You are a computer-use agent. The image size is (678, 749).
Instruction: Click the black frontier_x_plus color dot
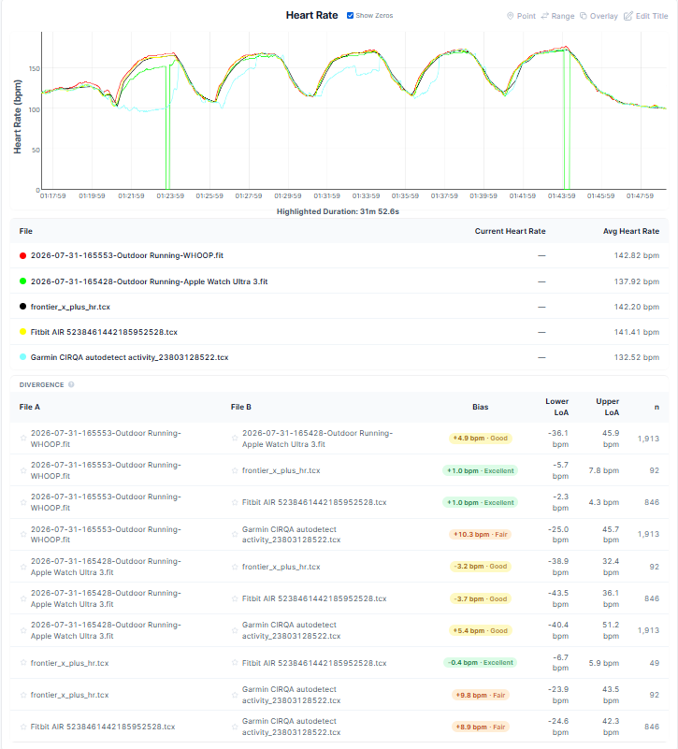[22, 306]
